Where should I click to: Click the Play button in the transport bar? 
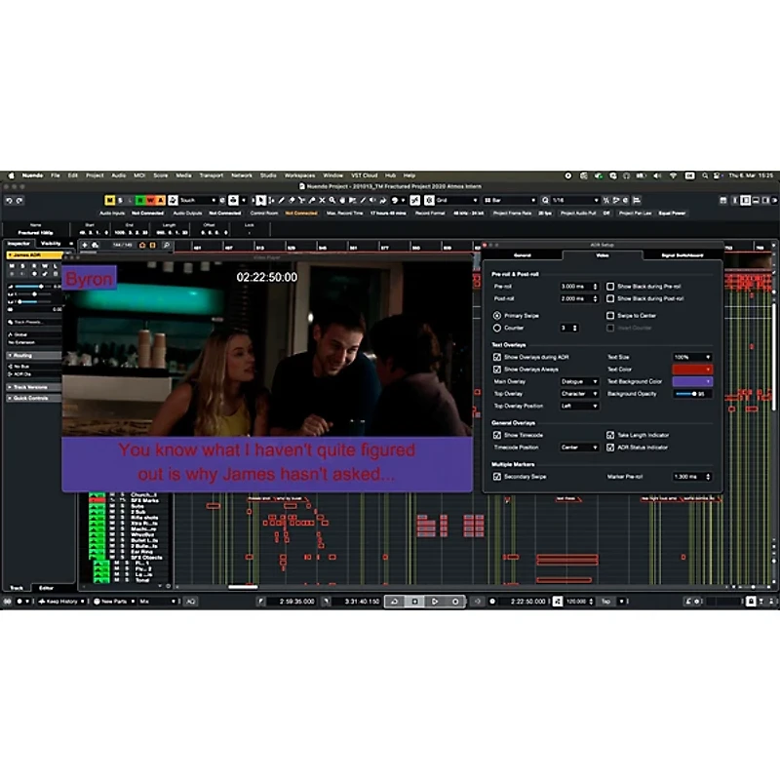pyautogui.click(x=435, y=602)
